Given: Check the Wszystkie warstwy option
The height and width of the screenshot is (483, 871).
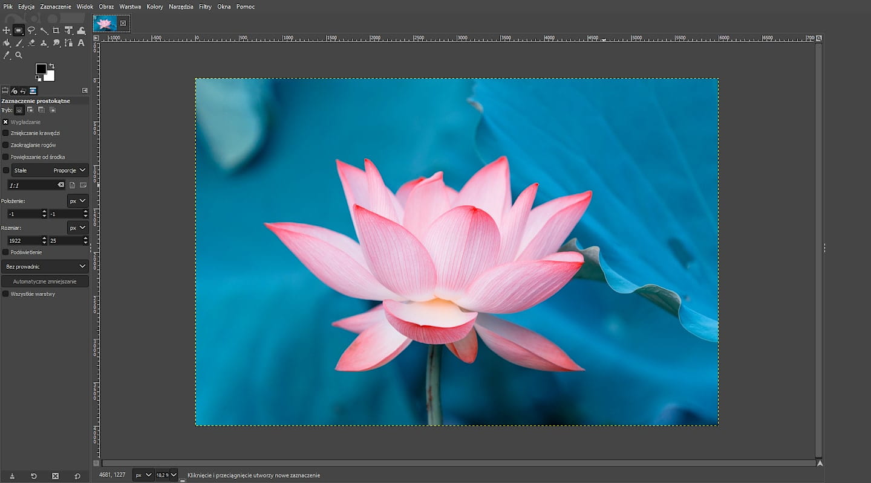Looking at the screenshot, I should [x=5, y=294].
